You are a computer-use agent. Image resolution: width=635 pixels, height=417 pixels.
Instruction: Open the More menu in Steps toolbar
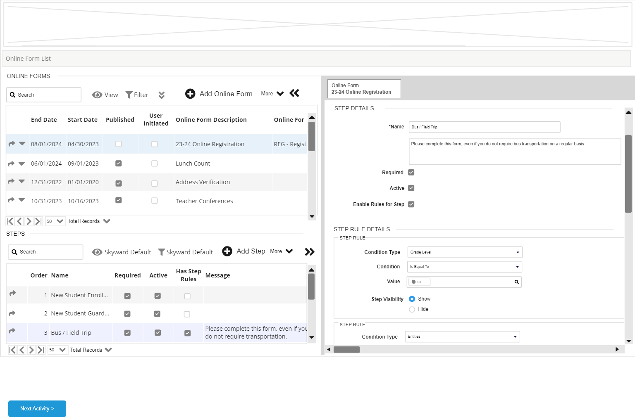coord(282,251)
